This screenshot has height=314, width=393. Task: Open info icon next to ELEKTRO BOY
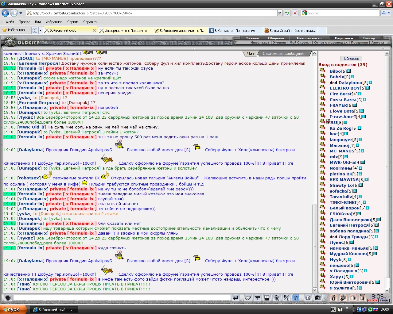pos(368,88)
